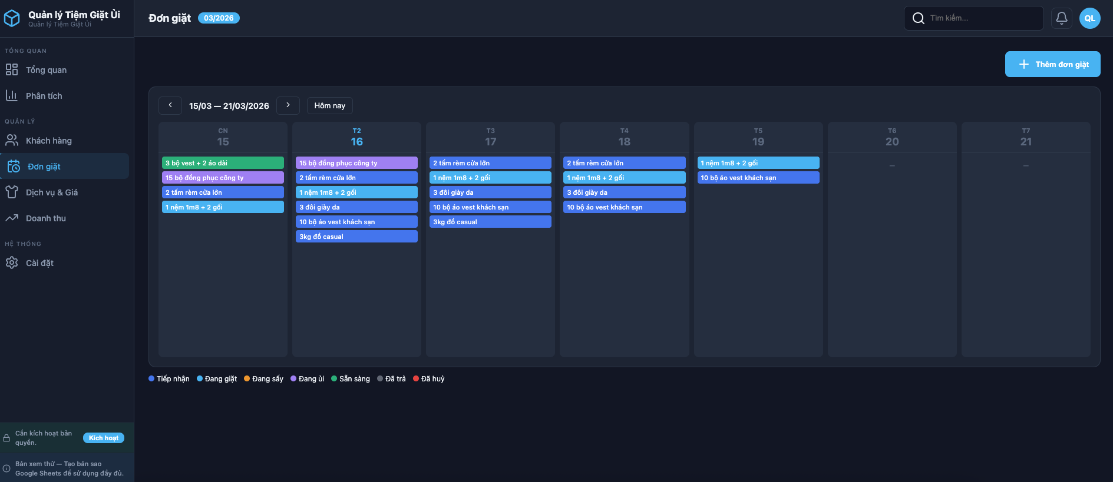Image resolution: width=1113 pixels, height=482 pixels.
Task: Click the Dịch vụ & Giá shirt icon
Action: pyautogui.click(x=12, y=192)
